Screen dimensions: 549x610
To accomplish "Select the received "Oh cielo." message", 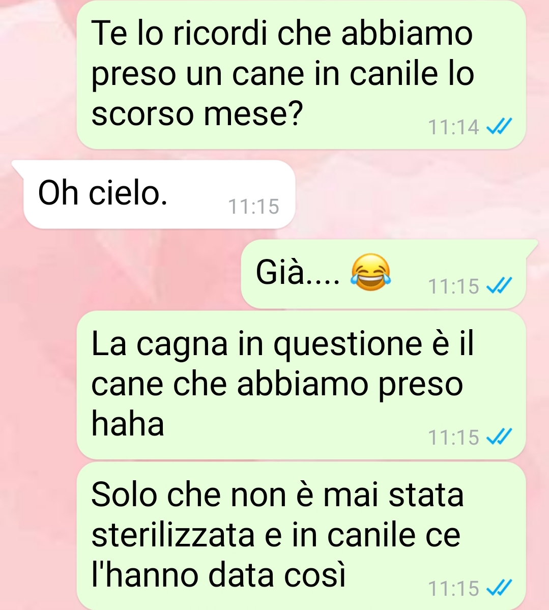I will tap(159, 194).
